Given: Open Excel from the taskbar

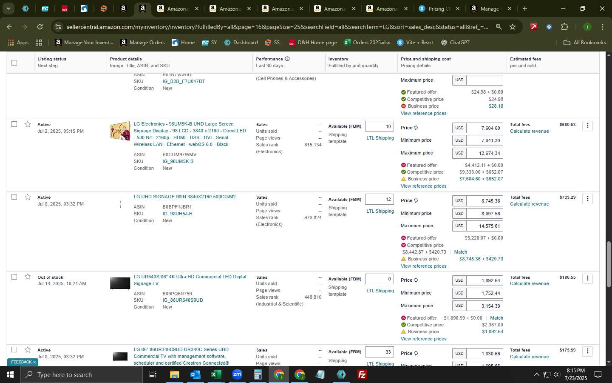Looking at the screenshot, I should (x=216, y=374).
